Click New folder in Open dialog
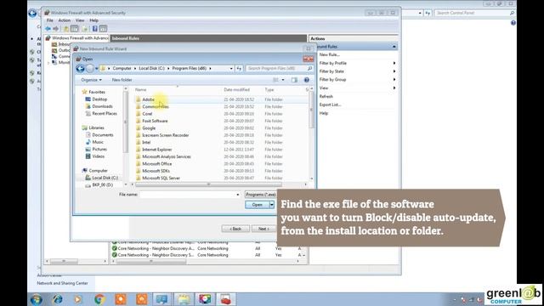 [x=122, y=80]
